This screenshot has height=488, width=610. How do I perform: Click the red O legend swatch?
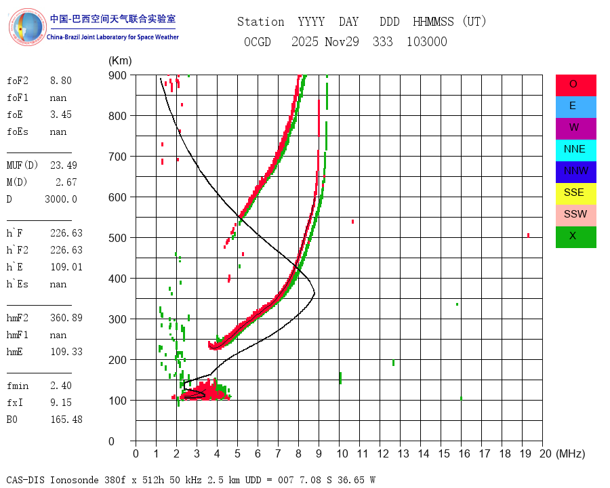pyautogui.click(x=575, y=85)
